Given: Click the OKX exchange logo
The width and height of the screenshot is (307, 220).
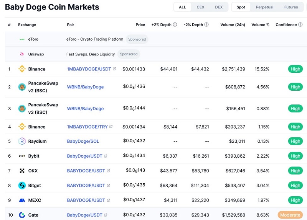Looking at the screenshot, I should (x=22, y=171).
